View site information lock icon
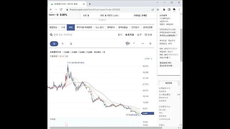 point(67,10)
